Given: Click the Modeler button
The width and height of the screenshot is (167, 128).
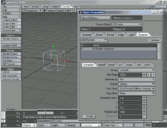Looking at the screenshot, I should (x=156, y=7).
